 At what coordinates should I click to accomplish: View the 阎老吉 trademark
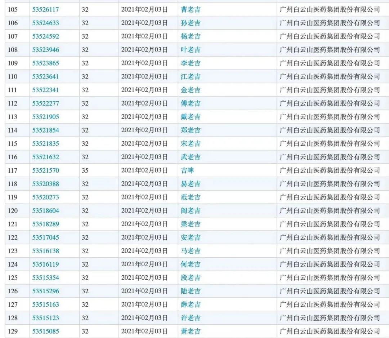point(191,211)
